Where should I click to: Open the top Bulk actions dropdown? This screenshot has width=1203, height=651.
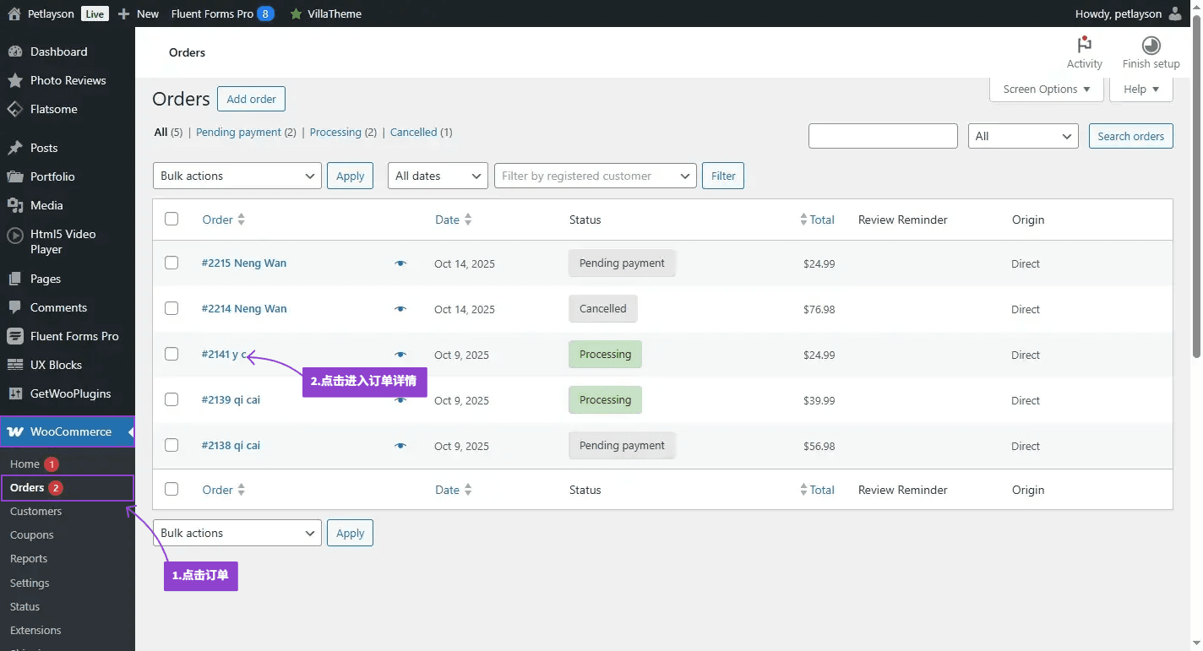tap(237, 176)
